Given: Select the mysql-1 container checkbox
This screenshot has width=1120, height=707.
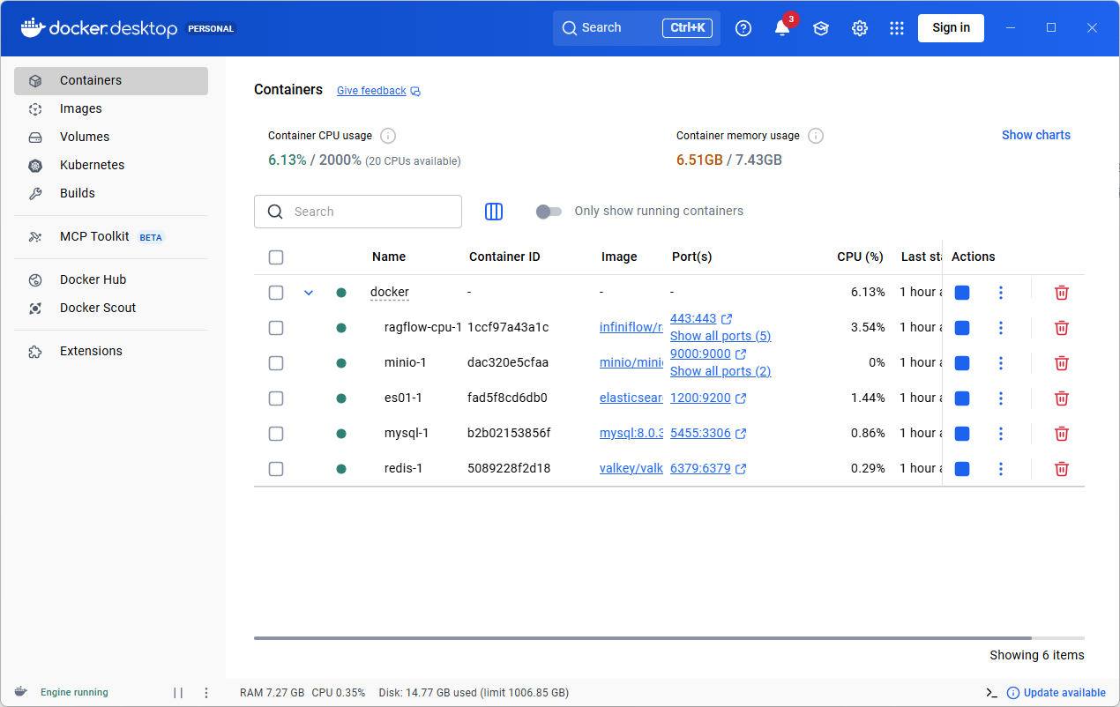Looking at the screenshot, I should pos(276,434).
